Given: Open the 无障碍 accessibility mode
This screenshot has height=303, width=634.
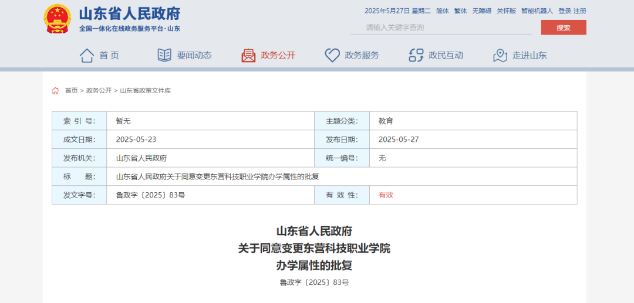Looking at the screenshot, I should pos(482,11).
